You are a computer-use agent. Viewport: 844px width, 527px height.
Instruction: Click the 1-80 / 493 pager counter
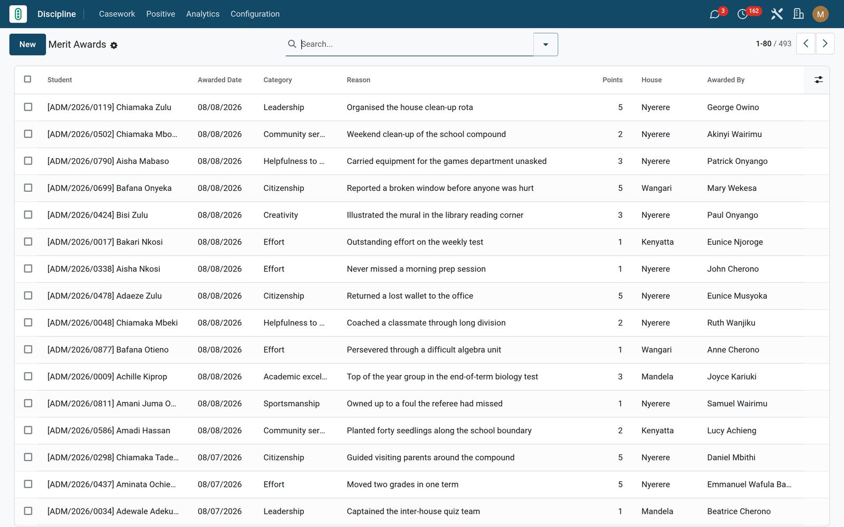point(773,44)
